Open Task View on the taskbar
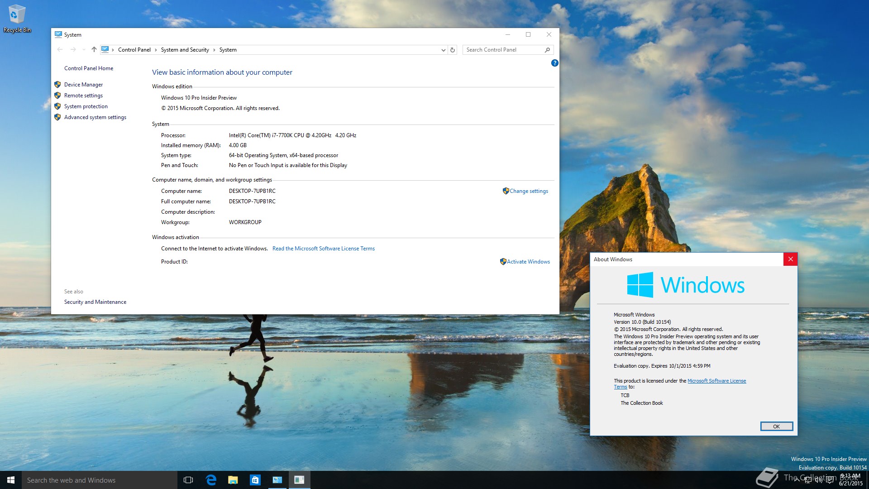 click(188, 480)
